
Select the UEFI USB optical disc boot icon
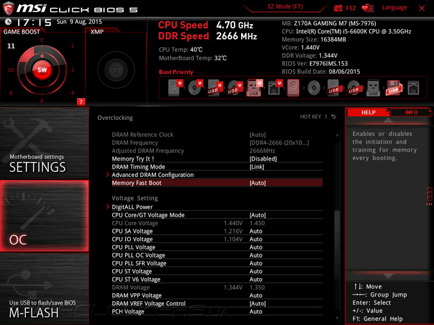coord(234,88)
